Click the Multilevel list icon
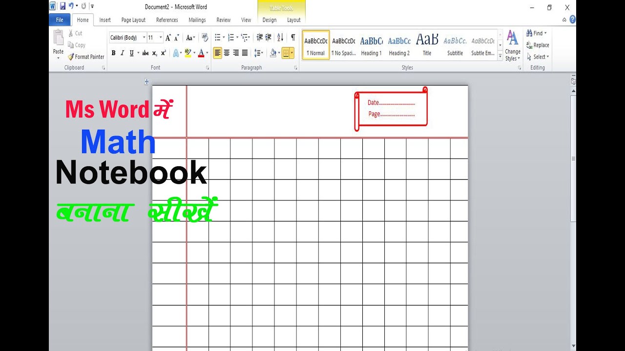This screenshot has width=625, height=351. pyautogui.click(x=244, y=38)
